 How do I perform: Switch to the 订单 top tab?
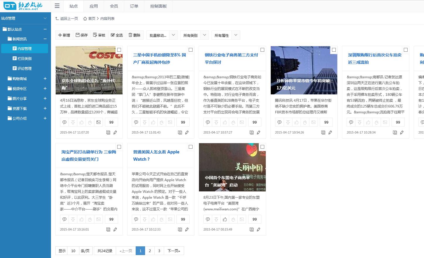[134, 6]
